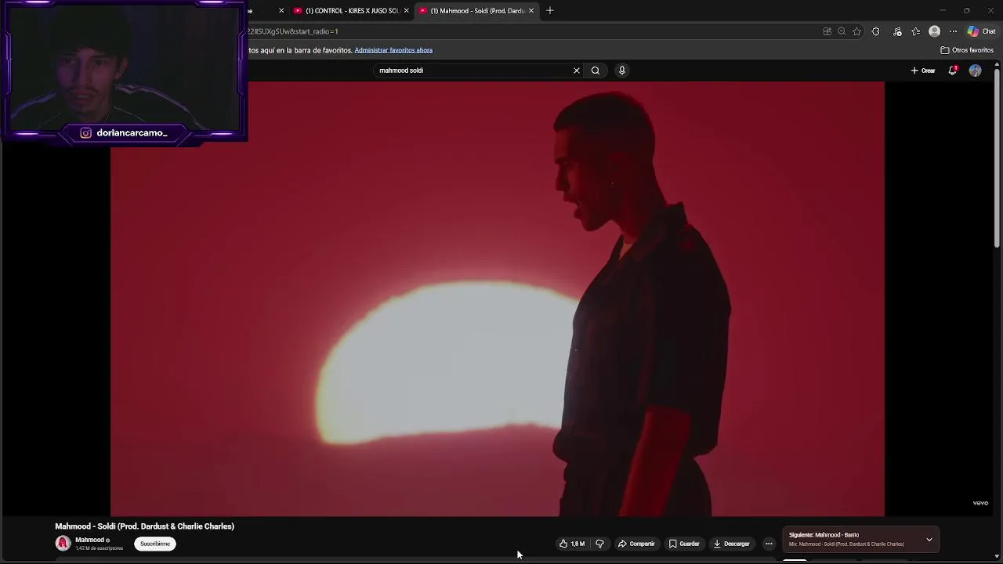Open the favorites list icon
Screen dimensions: 1003x564
pos(916,31)
